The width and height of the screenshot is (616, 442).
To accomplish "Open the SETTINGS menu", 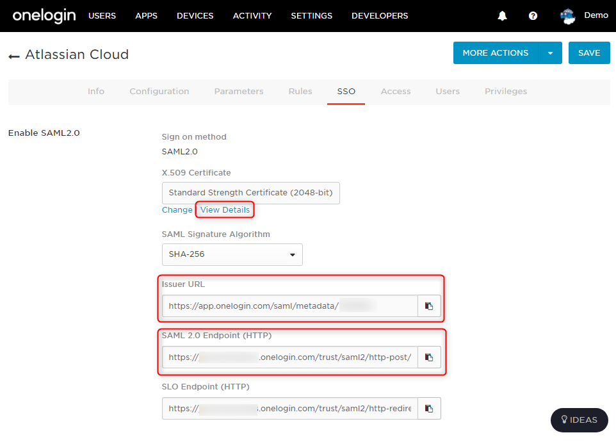I will tap(312, 16).
